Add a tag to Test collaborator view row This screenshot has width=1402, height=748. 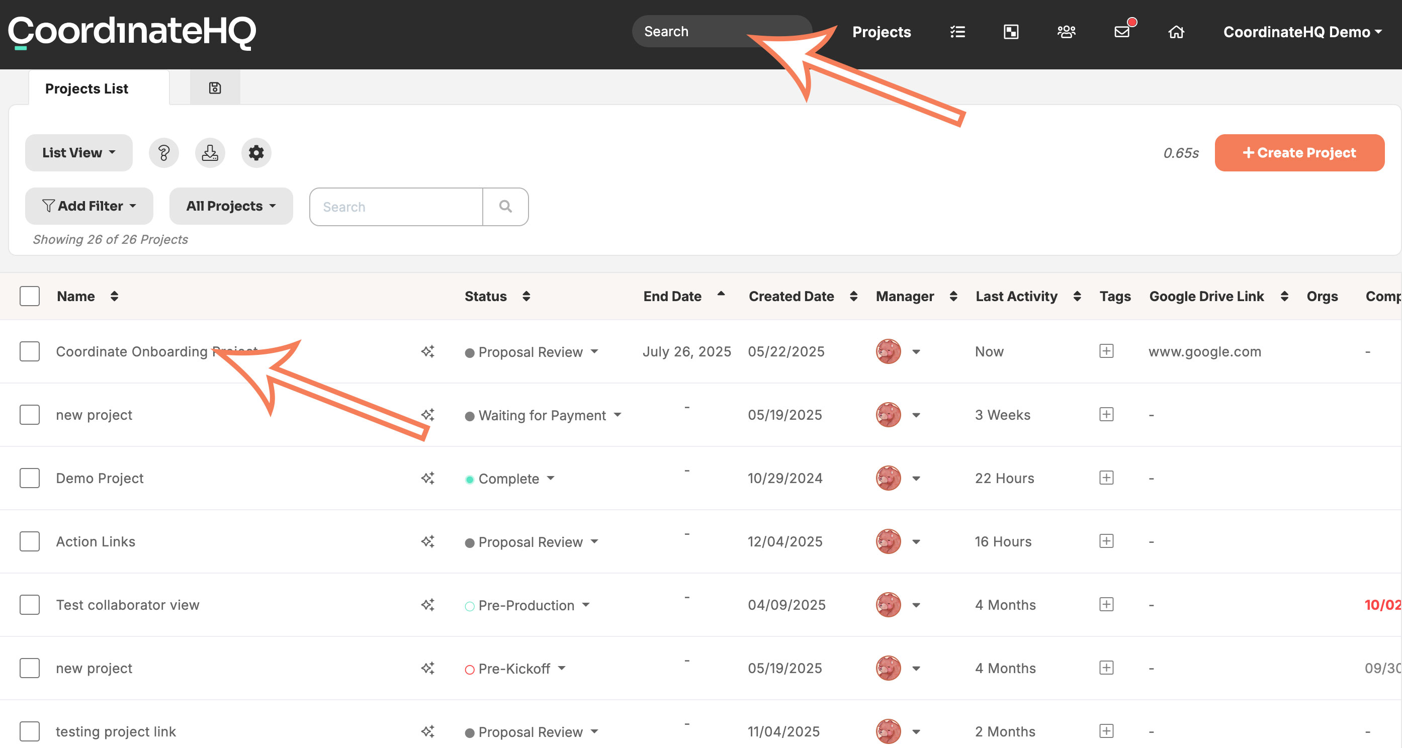coord(1106,604)
